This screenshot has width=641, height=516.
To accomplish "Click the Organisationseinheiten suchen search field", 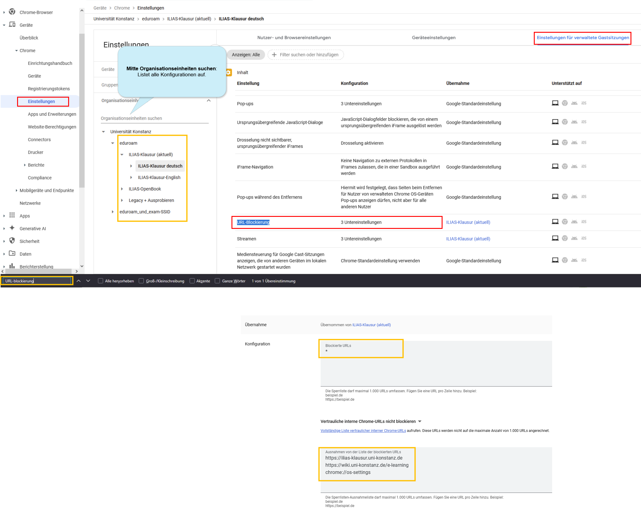I will 155,118.
